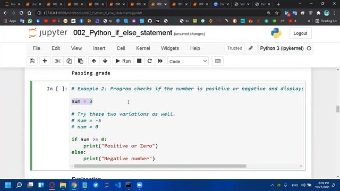
Task: Open Chrome three-dot menu
Action: [x=335, y=13]
